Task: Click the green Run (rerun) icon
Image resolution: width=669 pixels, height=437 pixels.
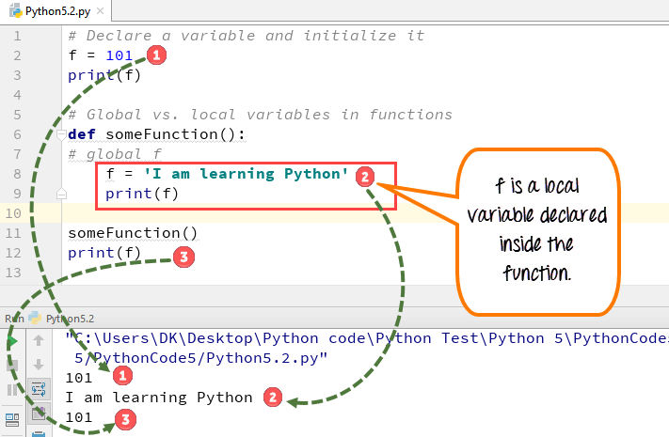Action: 12,341
